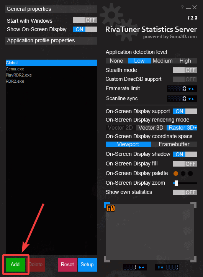Select the Global profile
This screenshot has height=277, width=203.
pyautogui.click(x=51, y=63)
